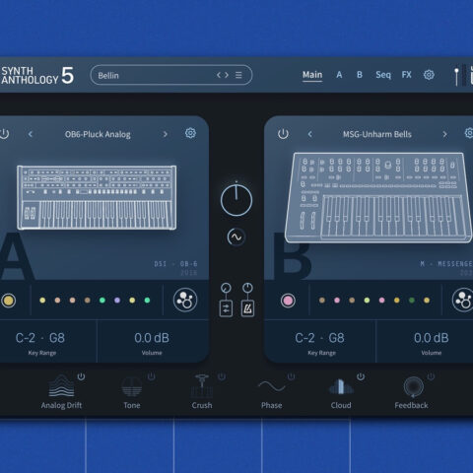
Task: Open the FX tab
Action: pos(406,75)
